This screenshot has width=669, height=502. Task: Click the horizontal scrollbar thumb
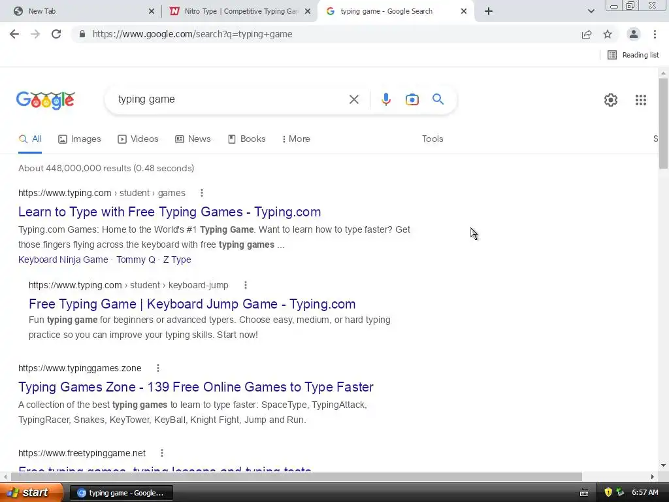(297, 477)
